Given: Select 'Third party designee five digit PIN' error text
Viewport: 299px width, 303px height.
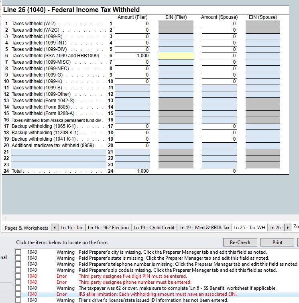Looking at the screenshot, I should point(133,276).
